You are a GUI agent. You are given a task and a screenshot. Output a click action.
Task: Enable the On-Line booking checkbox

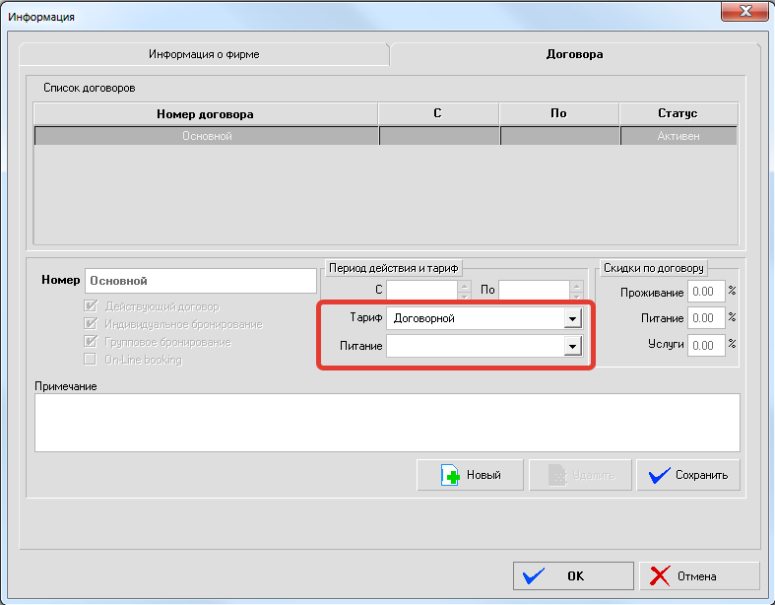[x=92, y=360]
